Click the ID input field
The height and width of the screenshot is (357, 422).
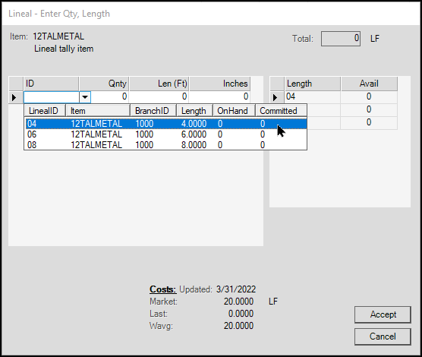point(52,97)
